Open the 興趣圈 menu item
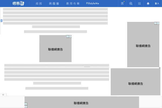This screenshot has width=162, height=108. pos(54,4)
